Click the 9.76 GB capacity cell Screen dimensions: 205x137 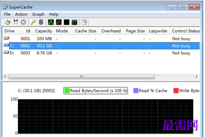44,53
